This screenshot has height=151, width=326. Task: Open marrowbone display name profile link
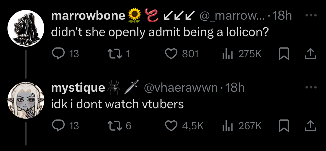click(x=88, y=15)
